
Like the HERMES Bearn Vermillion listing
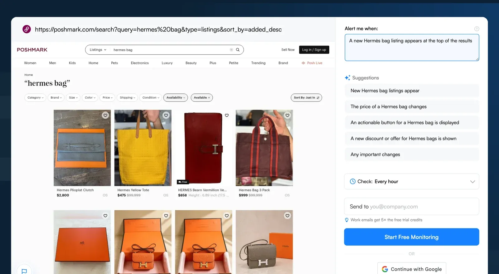pos(227,115)
